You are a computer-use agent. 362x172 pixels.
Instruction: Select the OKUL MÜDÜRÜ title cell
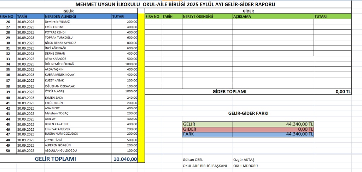[x=246, y=166]
